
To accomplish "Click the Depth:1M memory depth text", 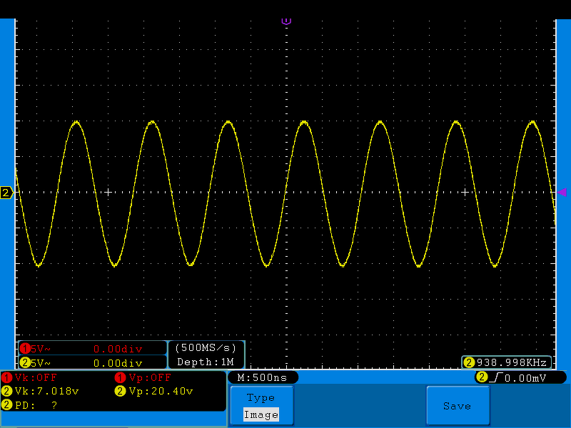I will click(x=206, y=362).
